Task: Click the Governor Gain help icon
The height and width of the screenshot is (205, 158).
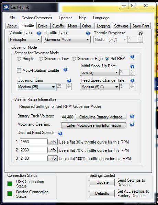Action: tap(69, 81)
